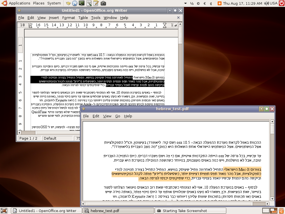Toggle the USA keyboard layout indicator

pos(274,3)
